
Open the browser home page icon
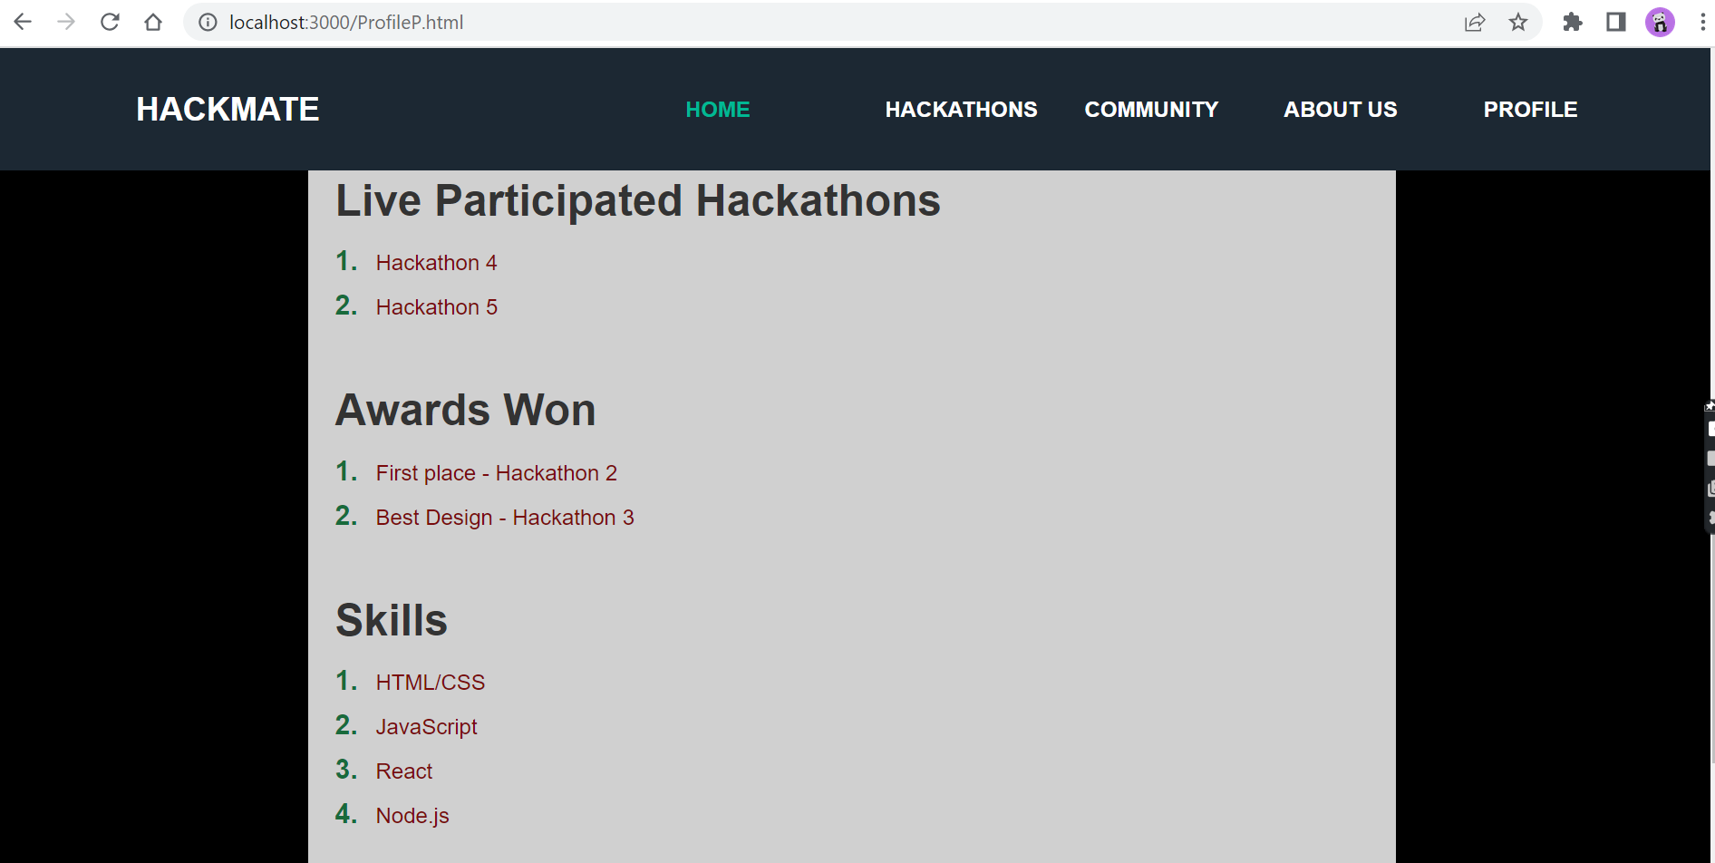153,22
